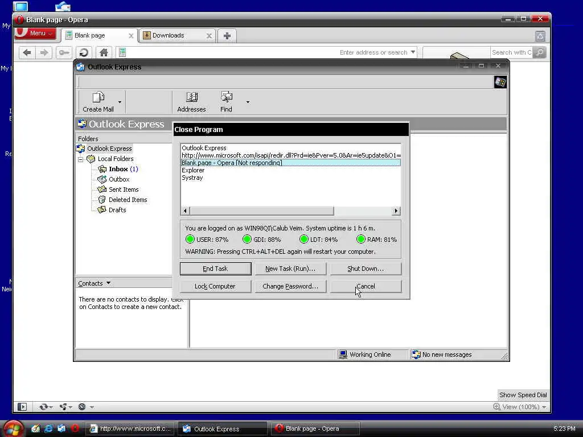Toggle the Opera panel sidebar button
The height and width of the screenshot is (437, 583).
pos(22,407)
